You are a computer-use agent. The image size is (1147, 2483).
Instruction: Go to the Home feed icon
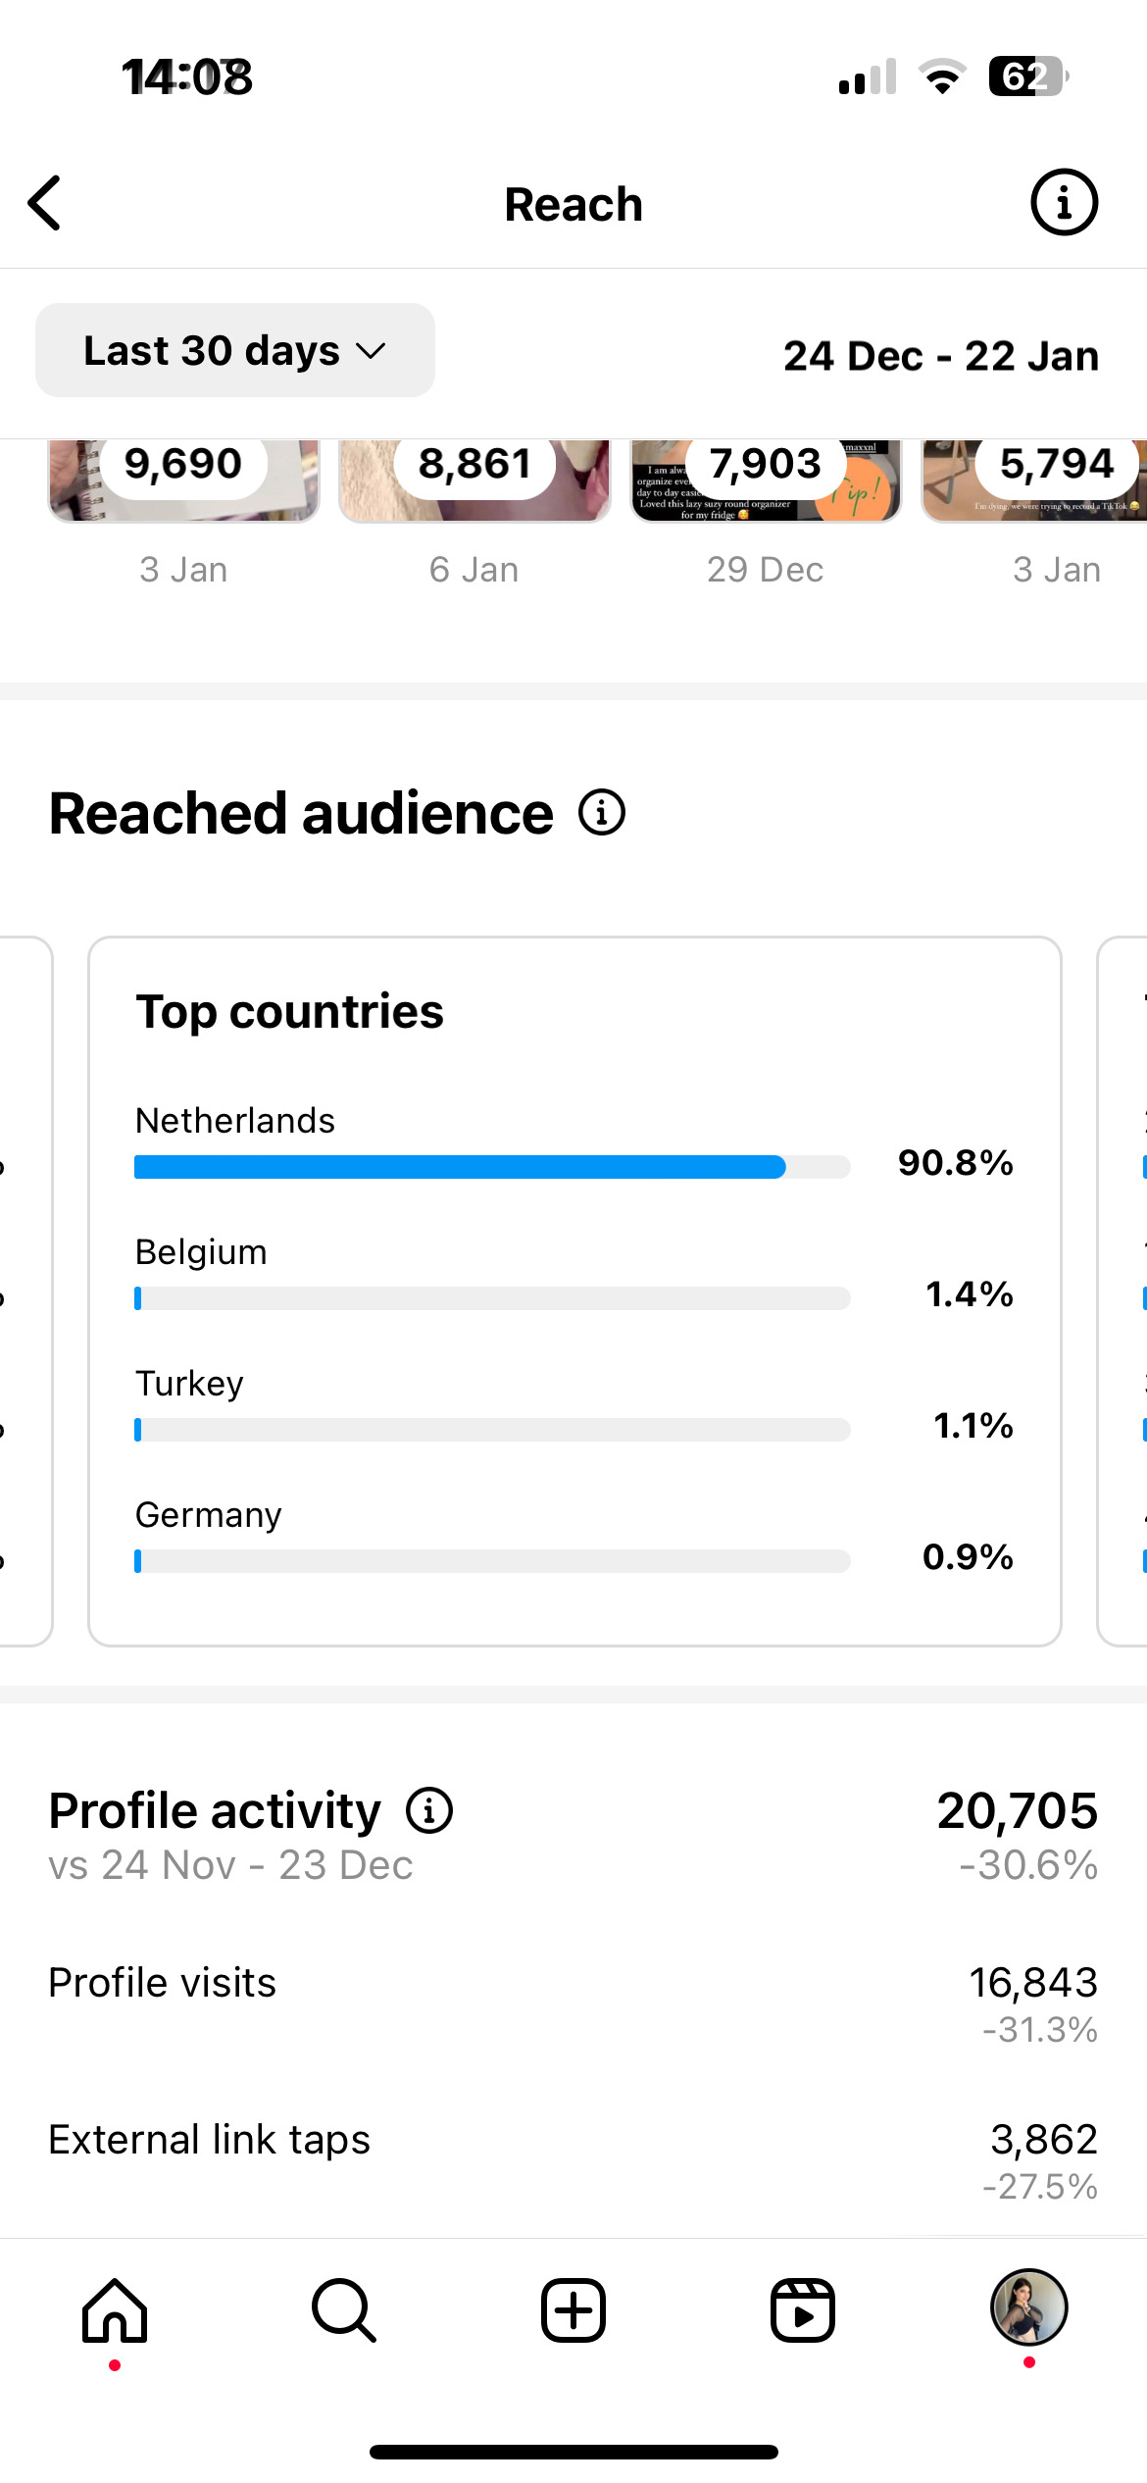point(115,2310)
